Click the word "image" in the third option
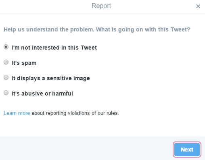 [81, 79]
